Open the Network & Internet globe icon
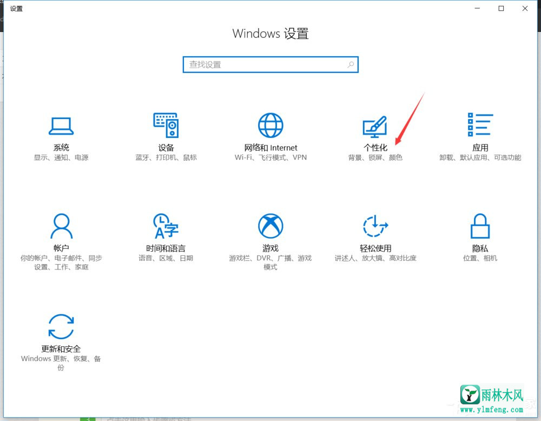The height and width of the screenshot is (421, 541). [x=270, y=125]
